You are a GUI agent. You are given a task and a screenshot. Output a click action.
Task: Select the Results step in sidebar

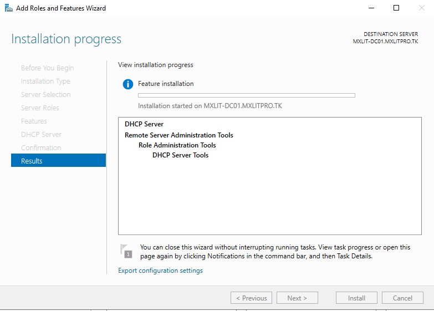58,161
